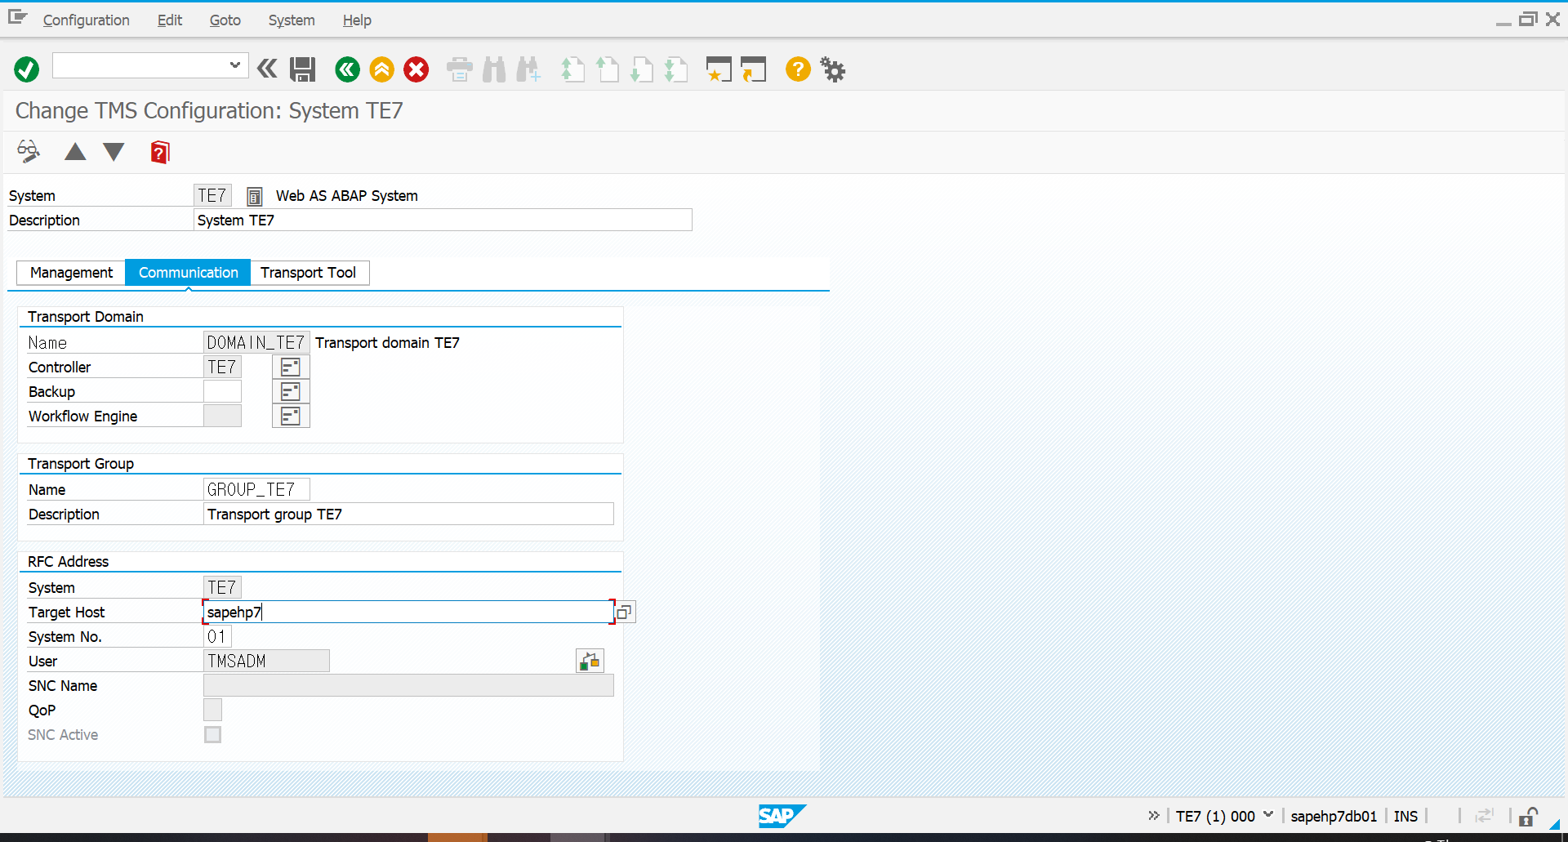This screenshot has width=1568, height=842.
Task: Expand the TE7 (1) 000 status dropdown
Action: click(1268, 815)
